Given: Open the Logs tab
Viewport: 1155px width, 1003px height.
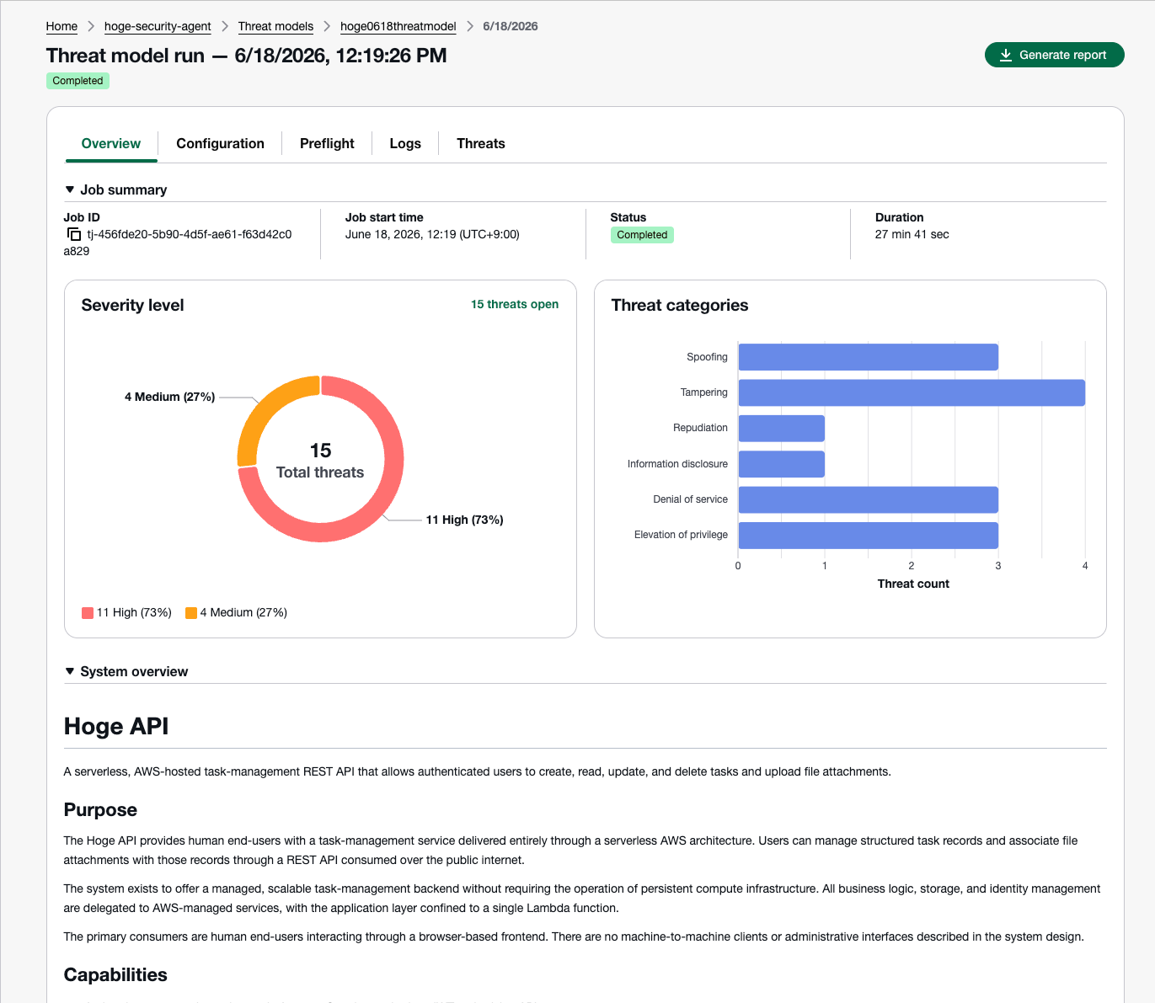Looking at the screenshot, I should click(x=405, y=143).
